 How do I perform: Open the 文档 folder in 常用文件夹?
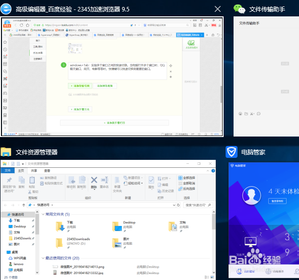coord(173,226)
